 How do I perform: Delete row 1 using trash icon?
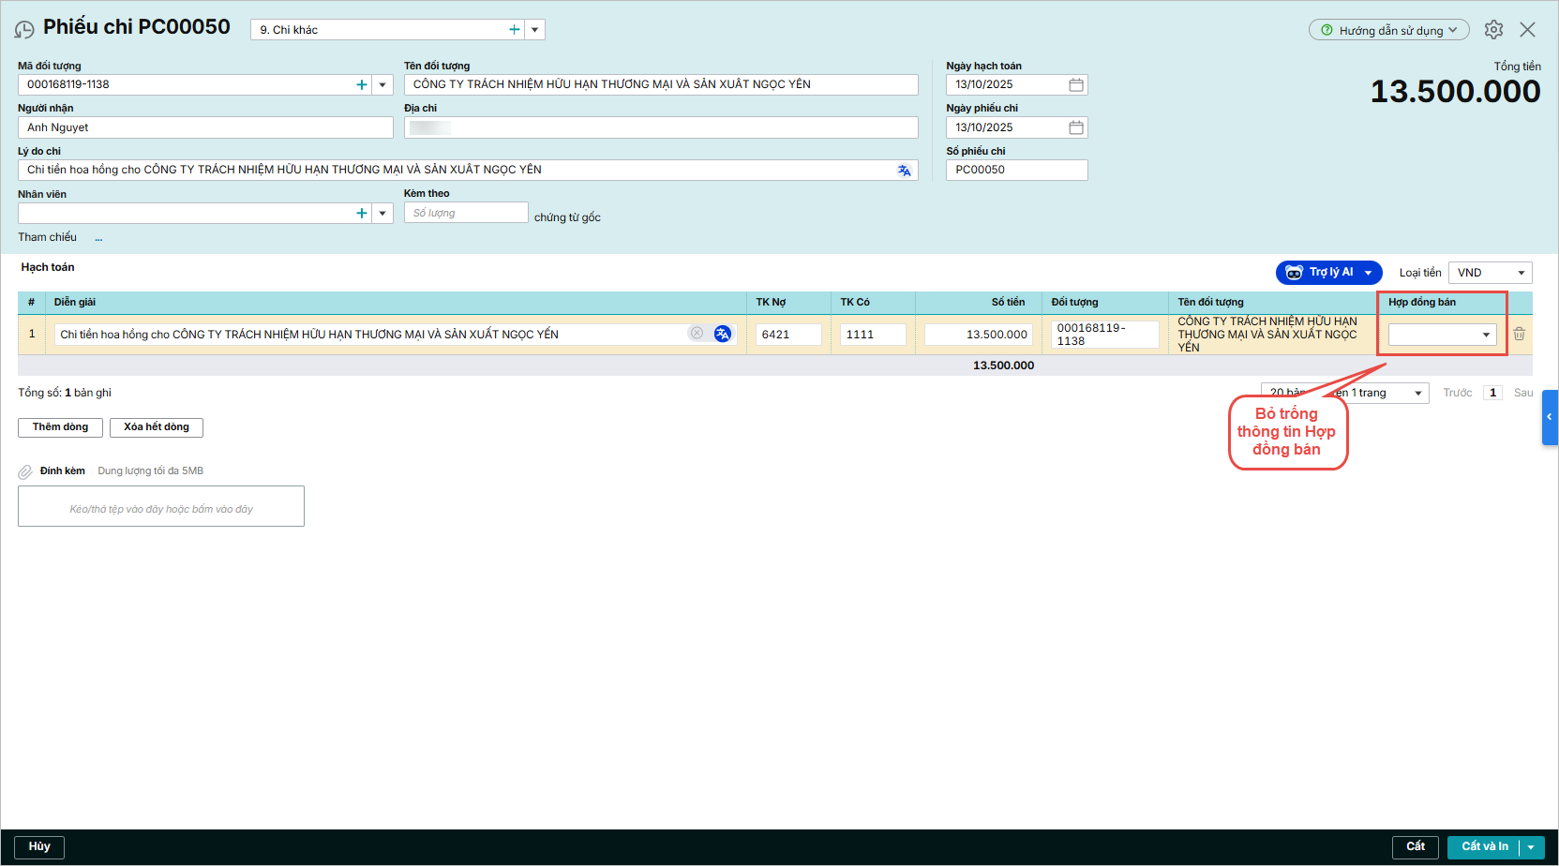point(1519,334)
